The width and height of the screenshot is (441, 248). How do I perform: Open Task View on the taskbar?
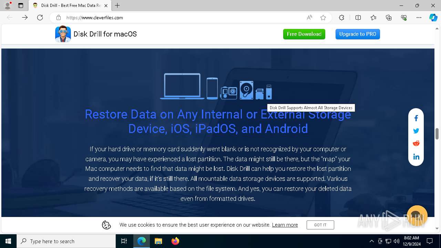tap(124, 241)
